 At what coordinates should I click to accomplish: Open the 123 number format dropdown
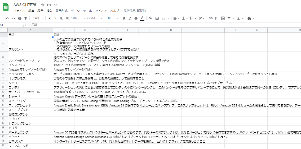(74, 18)
